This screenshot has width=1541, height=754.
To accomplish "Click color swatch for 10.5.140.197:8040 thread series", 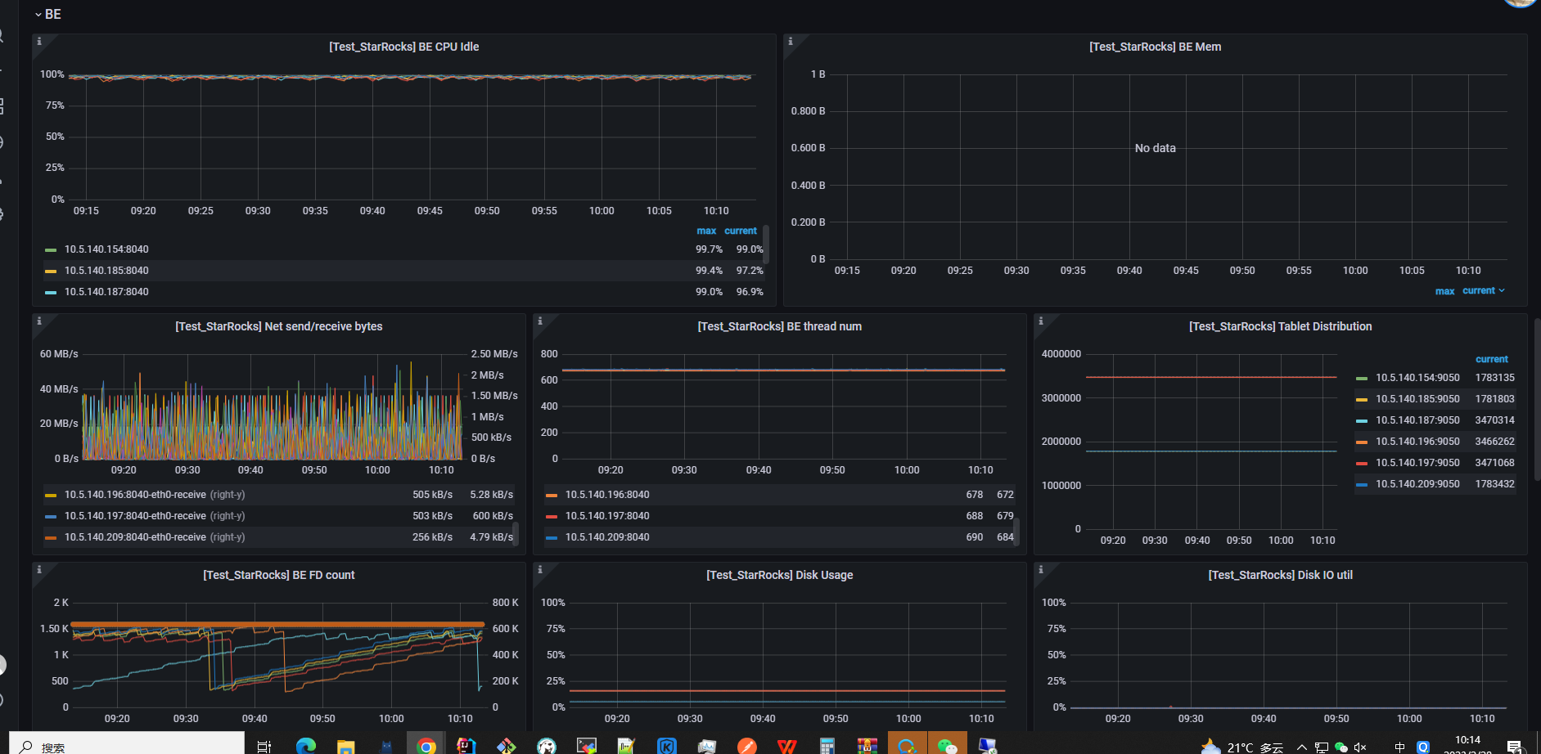I will pos(552,517).
